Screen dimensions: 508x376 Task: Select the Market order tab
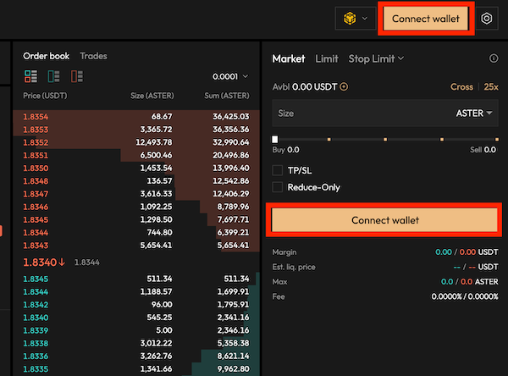click(x=289, y=58)
